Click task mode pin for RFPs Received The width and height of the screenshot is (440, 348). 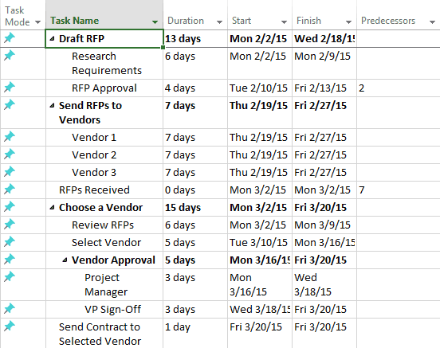tap(10, 189)
